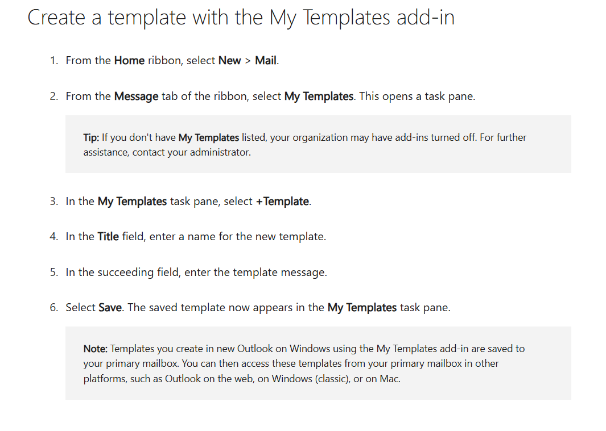Click the step number 6 list marker
The width and height of the screenshot is (606, 431).
(x=54, y=308)
